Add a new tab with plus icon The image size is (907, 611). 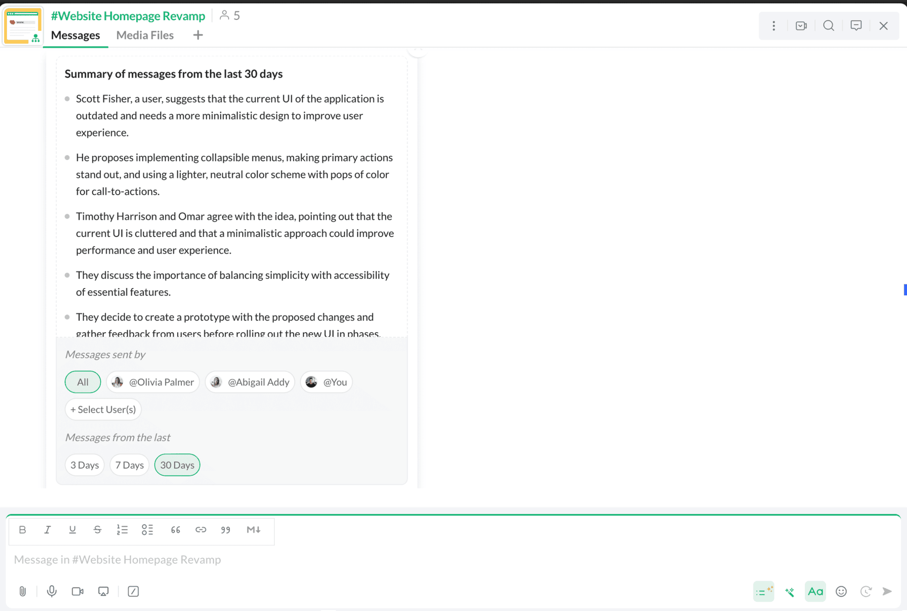pyautogui.click(x=198, y=35)
